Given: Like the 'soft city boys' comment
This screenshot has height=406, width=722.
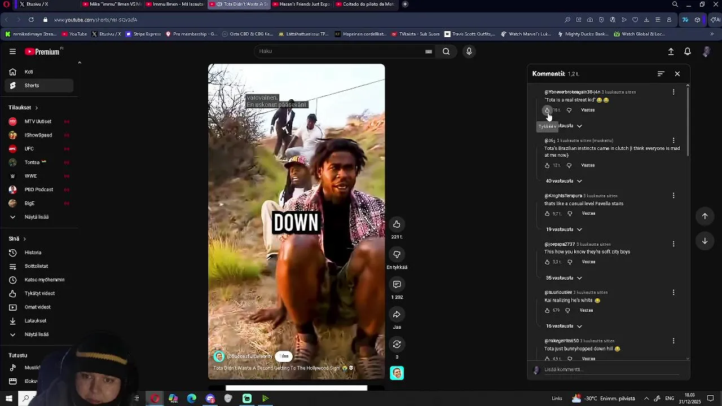Looking at the screenshot, I should pyautogui.click(x=547, y=262).
